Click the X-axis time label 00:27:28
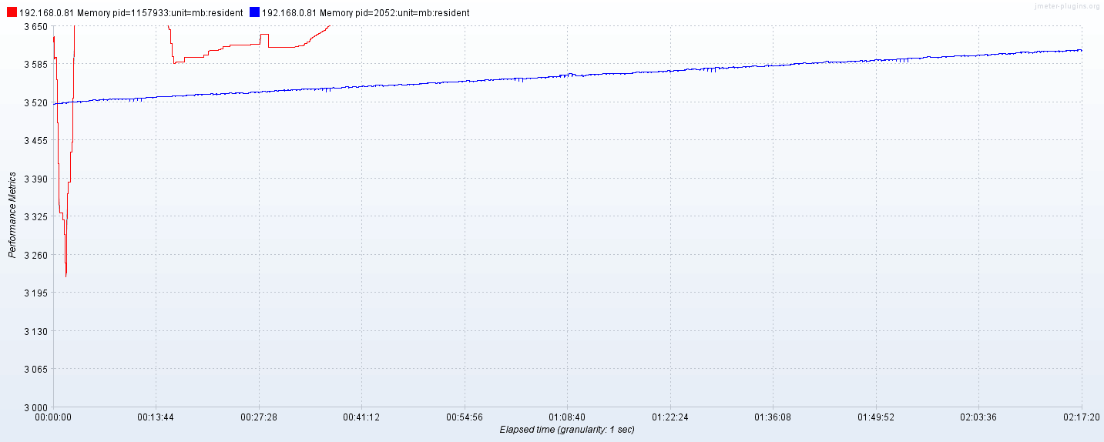 [x=260, y=417]
